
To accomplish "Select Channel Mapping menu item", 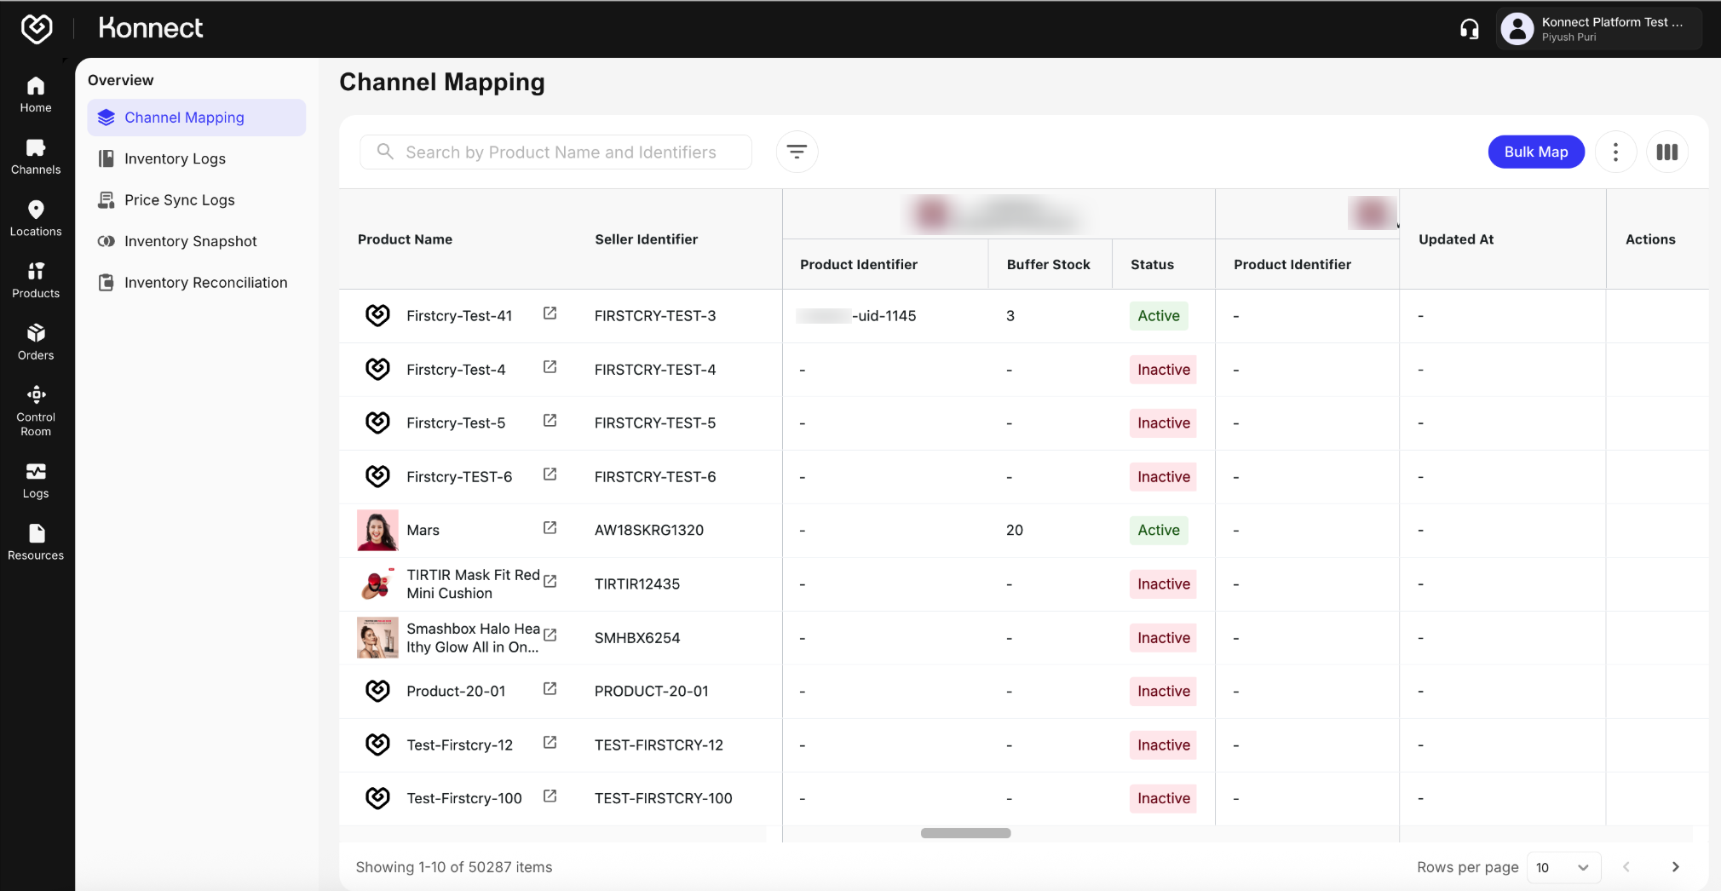I will (197, 118).
